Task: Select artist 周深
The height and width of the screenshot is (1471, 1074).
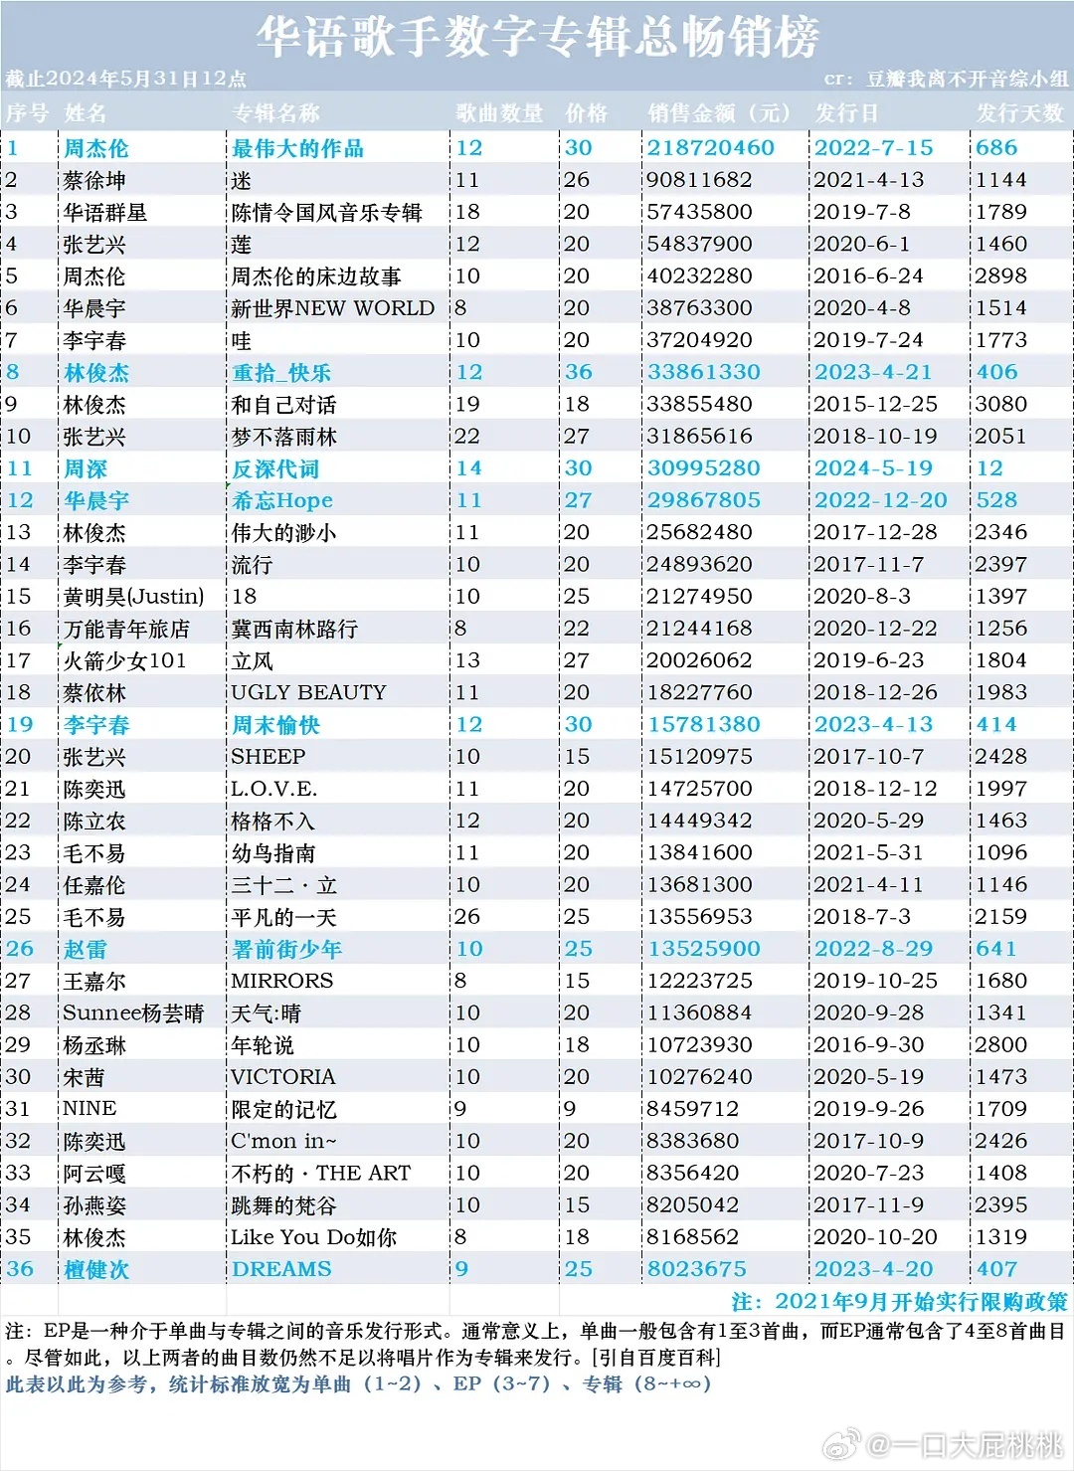Action: coord(86,468)
